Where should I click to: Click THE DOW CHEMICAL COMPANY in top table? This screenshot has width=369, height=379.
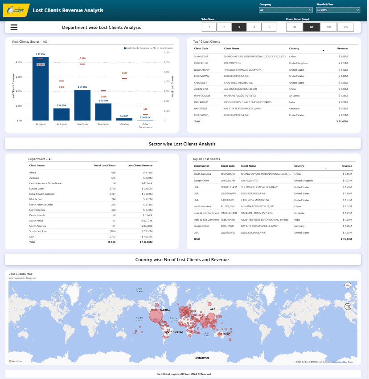(x=242, y=70)
